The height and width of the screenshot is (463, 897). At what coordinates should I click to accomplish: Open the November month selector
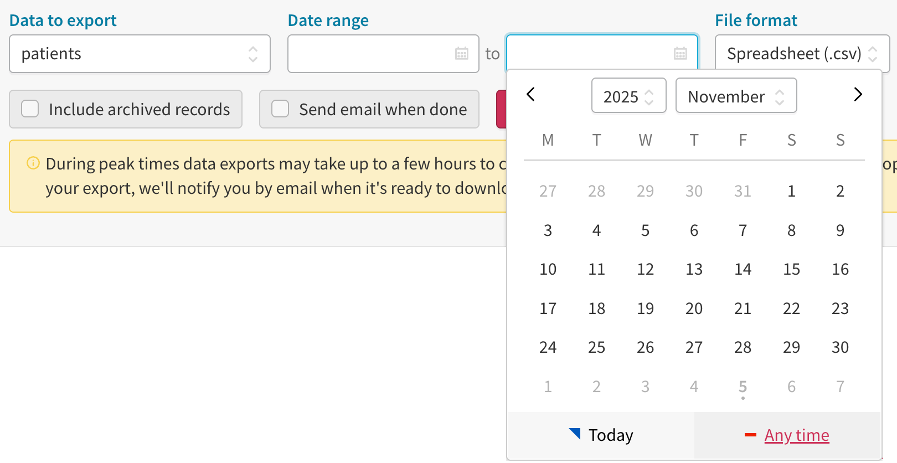click(x=736, y=96)
